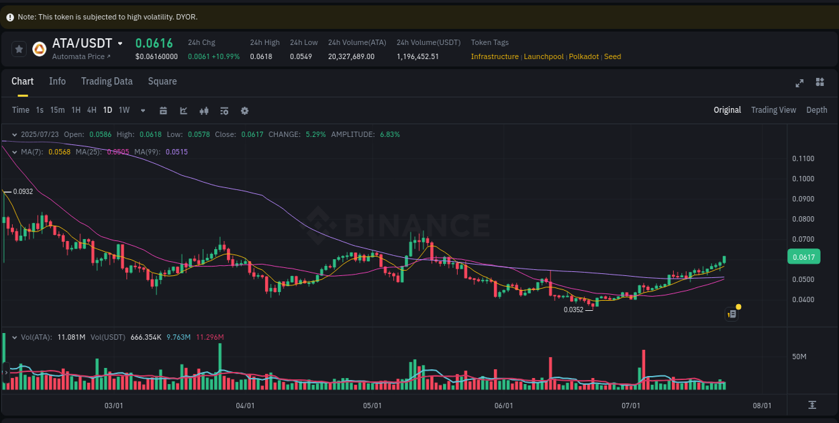
Task: Switch to the Trading Data tab
Action: (x=107, y=81)
